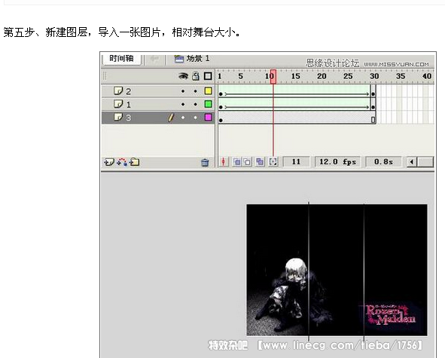
Task: Click the 12.0 fps frame rate field
Action: pos(337,162)
